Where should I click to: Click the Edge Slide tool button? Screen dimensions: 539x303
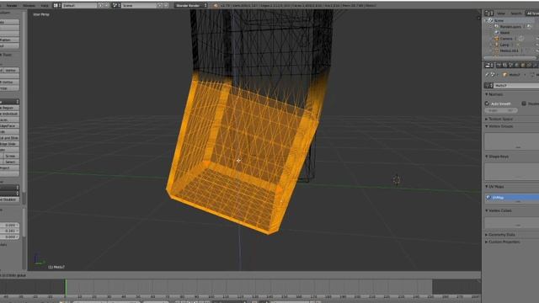pos(9,144)
